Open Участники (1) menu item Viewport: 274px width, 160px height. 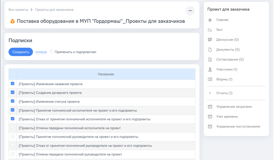(227, 69)
